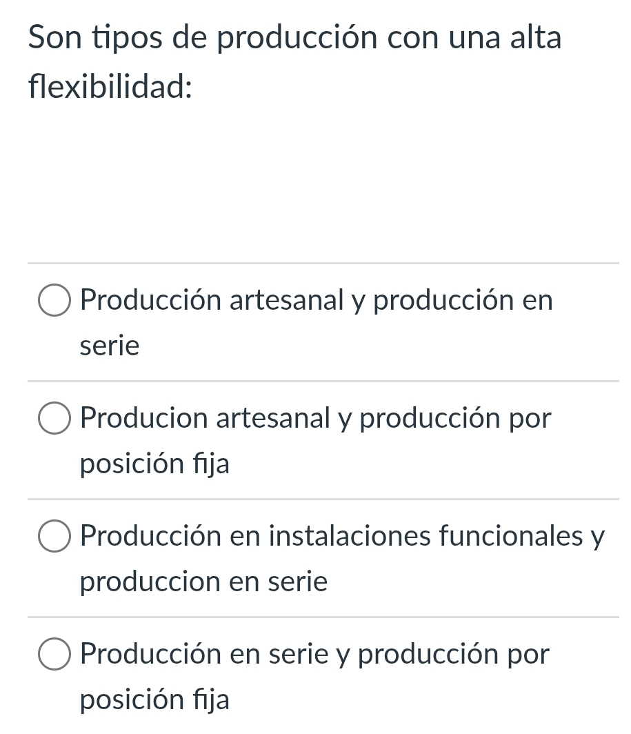Click the answer text 'Producción en instalaciones funcionales y produccion en serie'

(343, 535)
